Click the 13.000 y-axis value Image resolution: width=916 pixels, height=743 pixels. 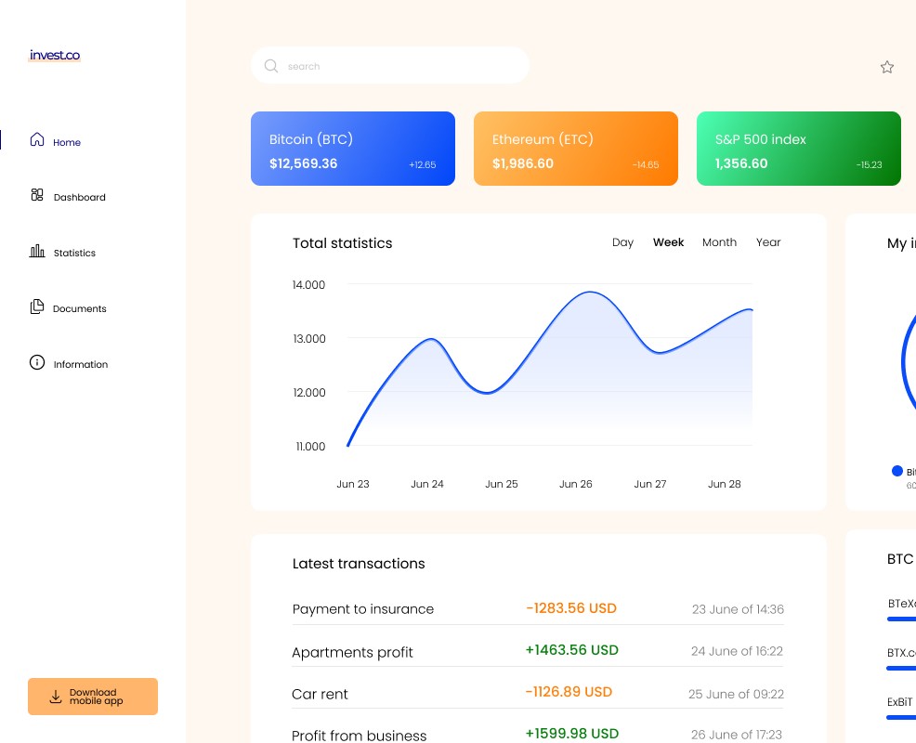point(309,339)
